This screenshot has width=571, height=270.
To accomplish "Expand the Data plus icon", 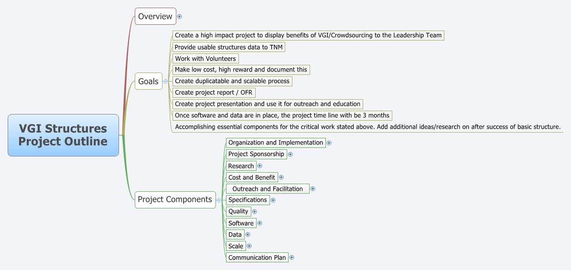I will tap(248, 235).
